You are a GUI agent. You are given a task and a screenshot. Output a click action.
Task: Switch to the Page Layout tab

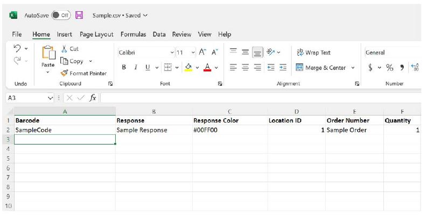[x=96, y=34]
